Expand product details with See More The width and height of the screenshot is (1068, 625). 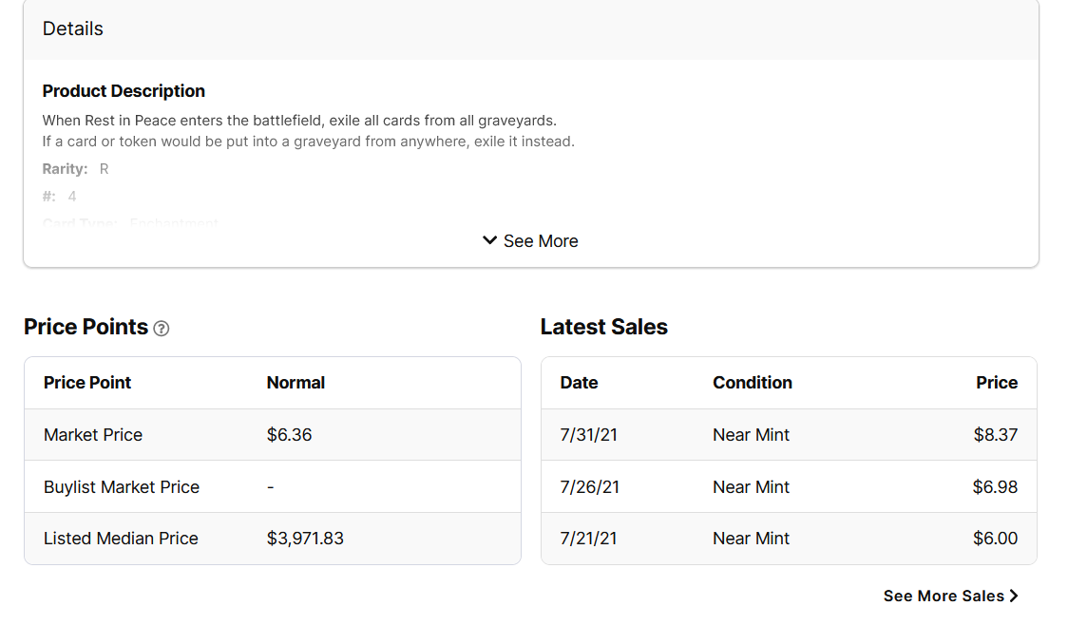tap(540, 241)
